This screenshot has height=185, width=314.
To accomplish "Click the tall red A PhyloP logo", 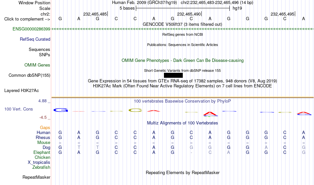I will click(x=210, y=114).
